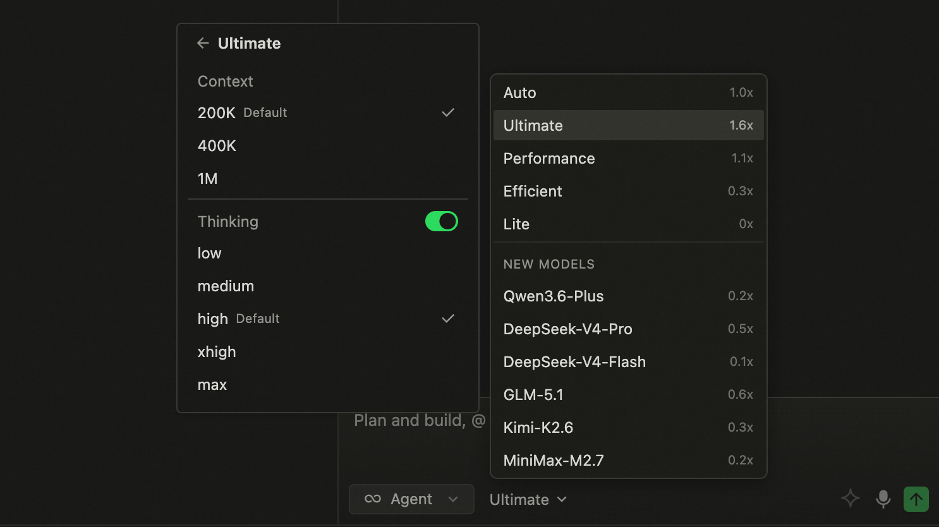Screen dimensions: 939x527
Task: Set thinking level to low
Action: tap(328, 253)
